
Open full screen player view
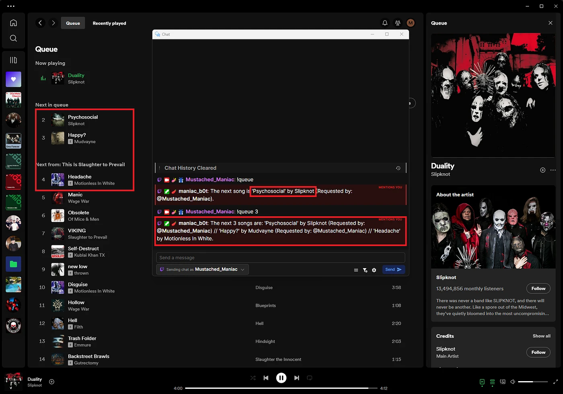click(x=555, y=382)
